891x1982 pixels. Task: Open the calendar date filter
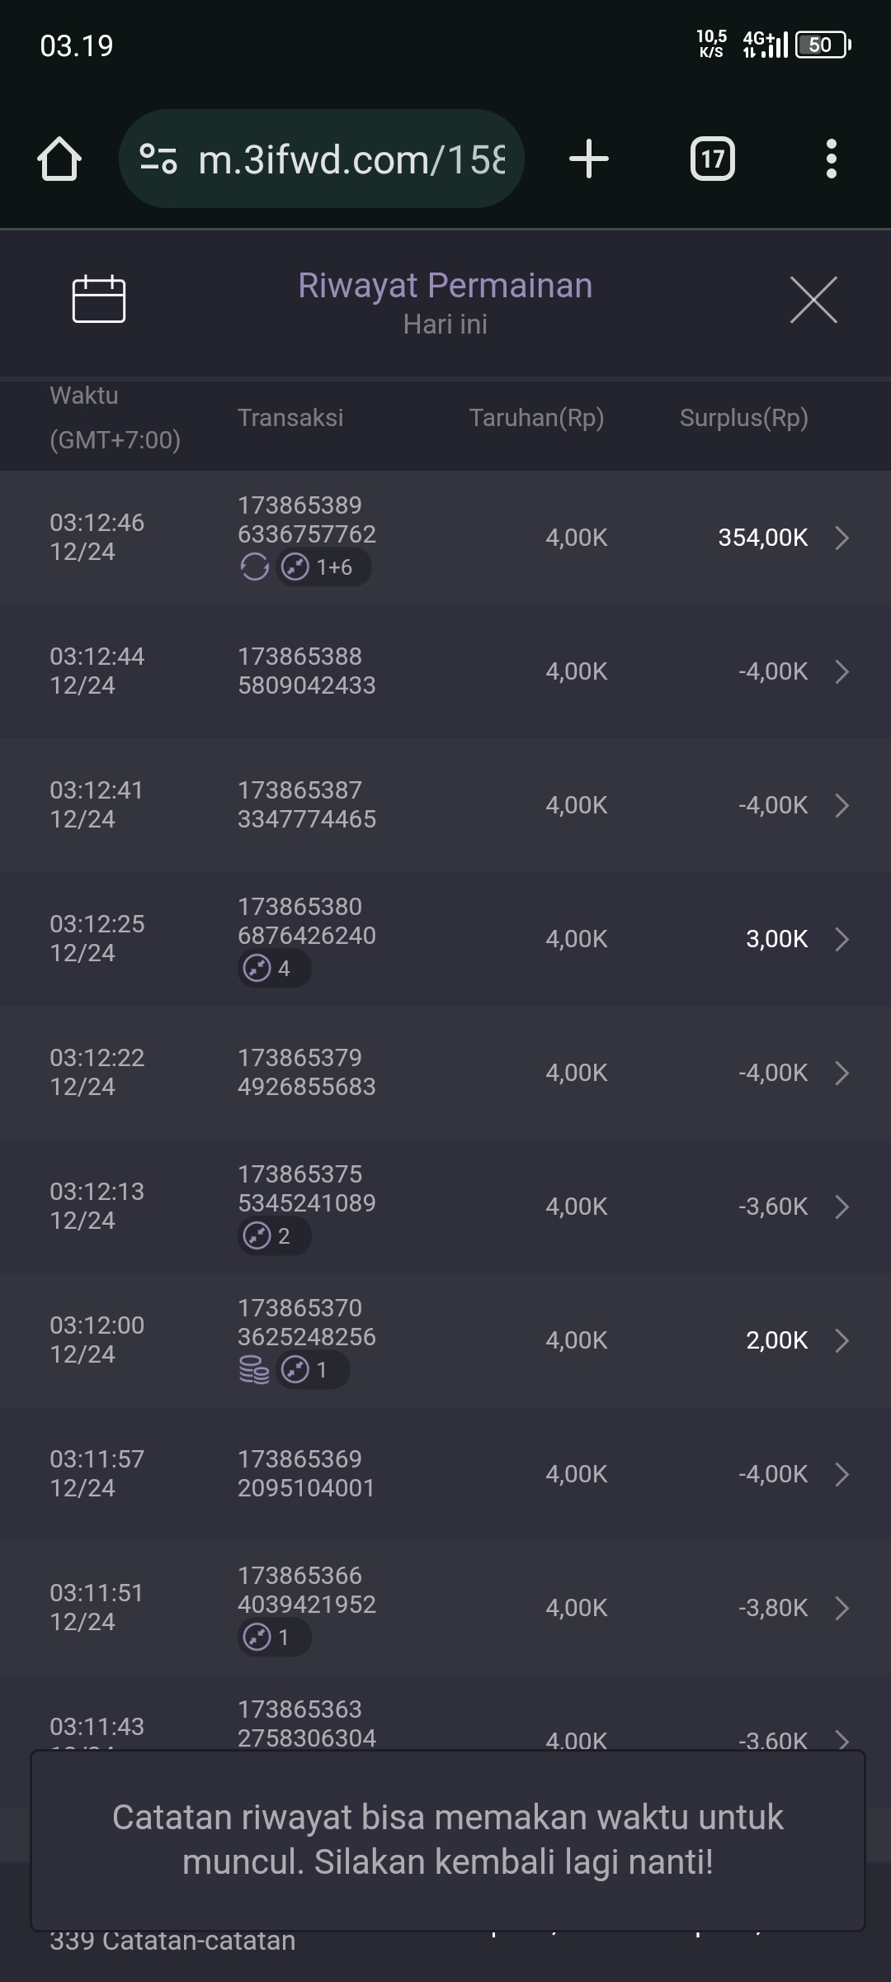(99, 299)
